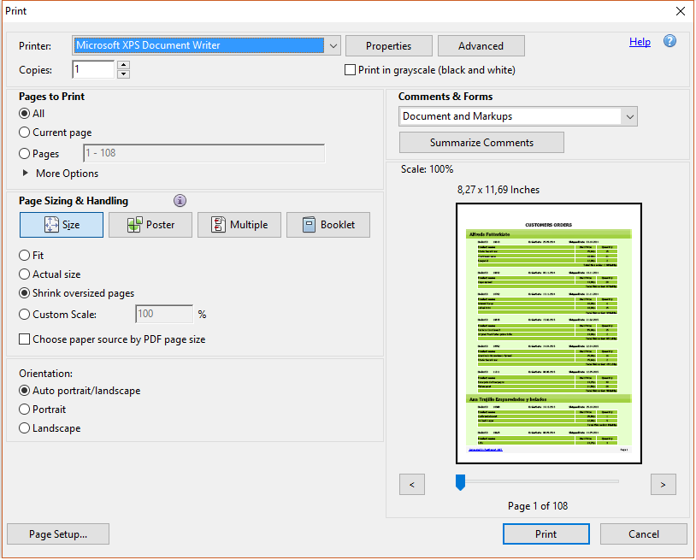Screen dimensions: 696x560
Task: Open the Help link
Action: pos(640,42)
